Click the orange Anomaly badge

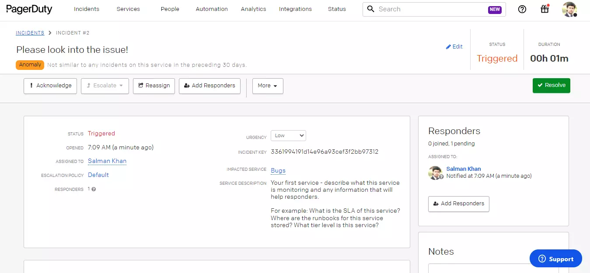point(30,65)
